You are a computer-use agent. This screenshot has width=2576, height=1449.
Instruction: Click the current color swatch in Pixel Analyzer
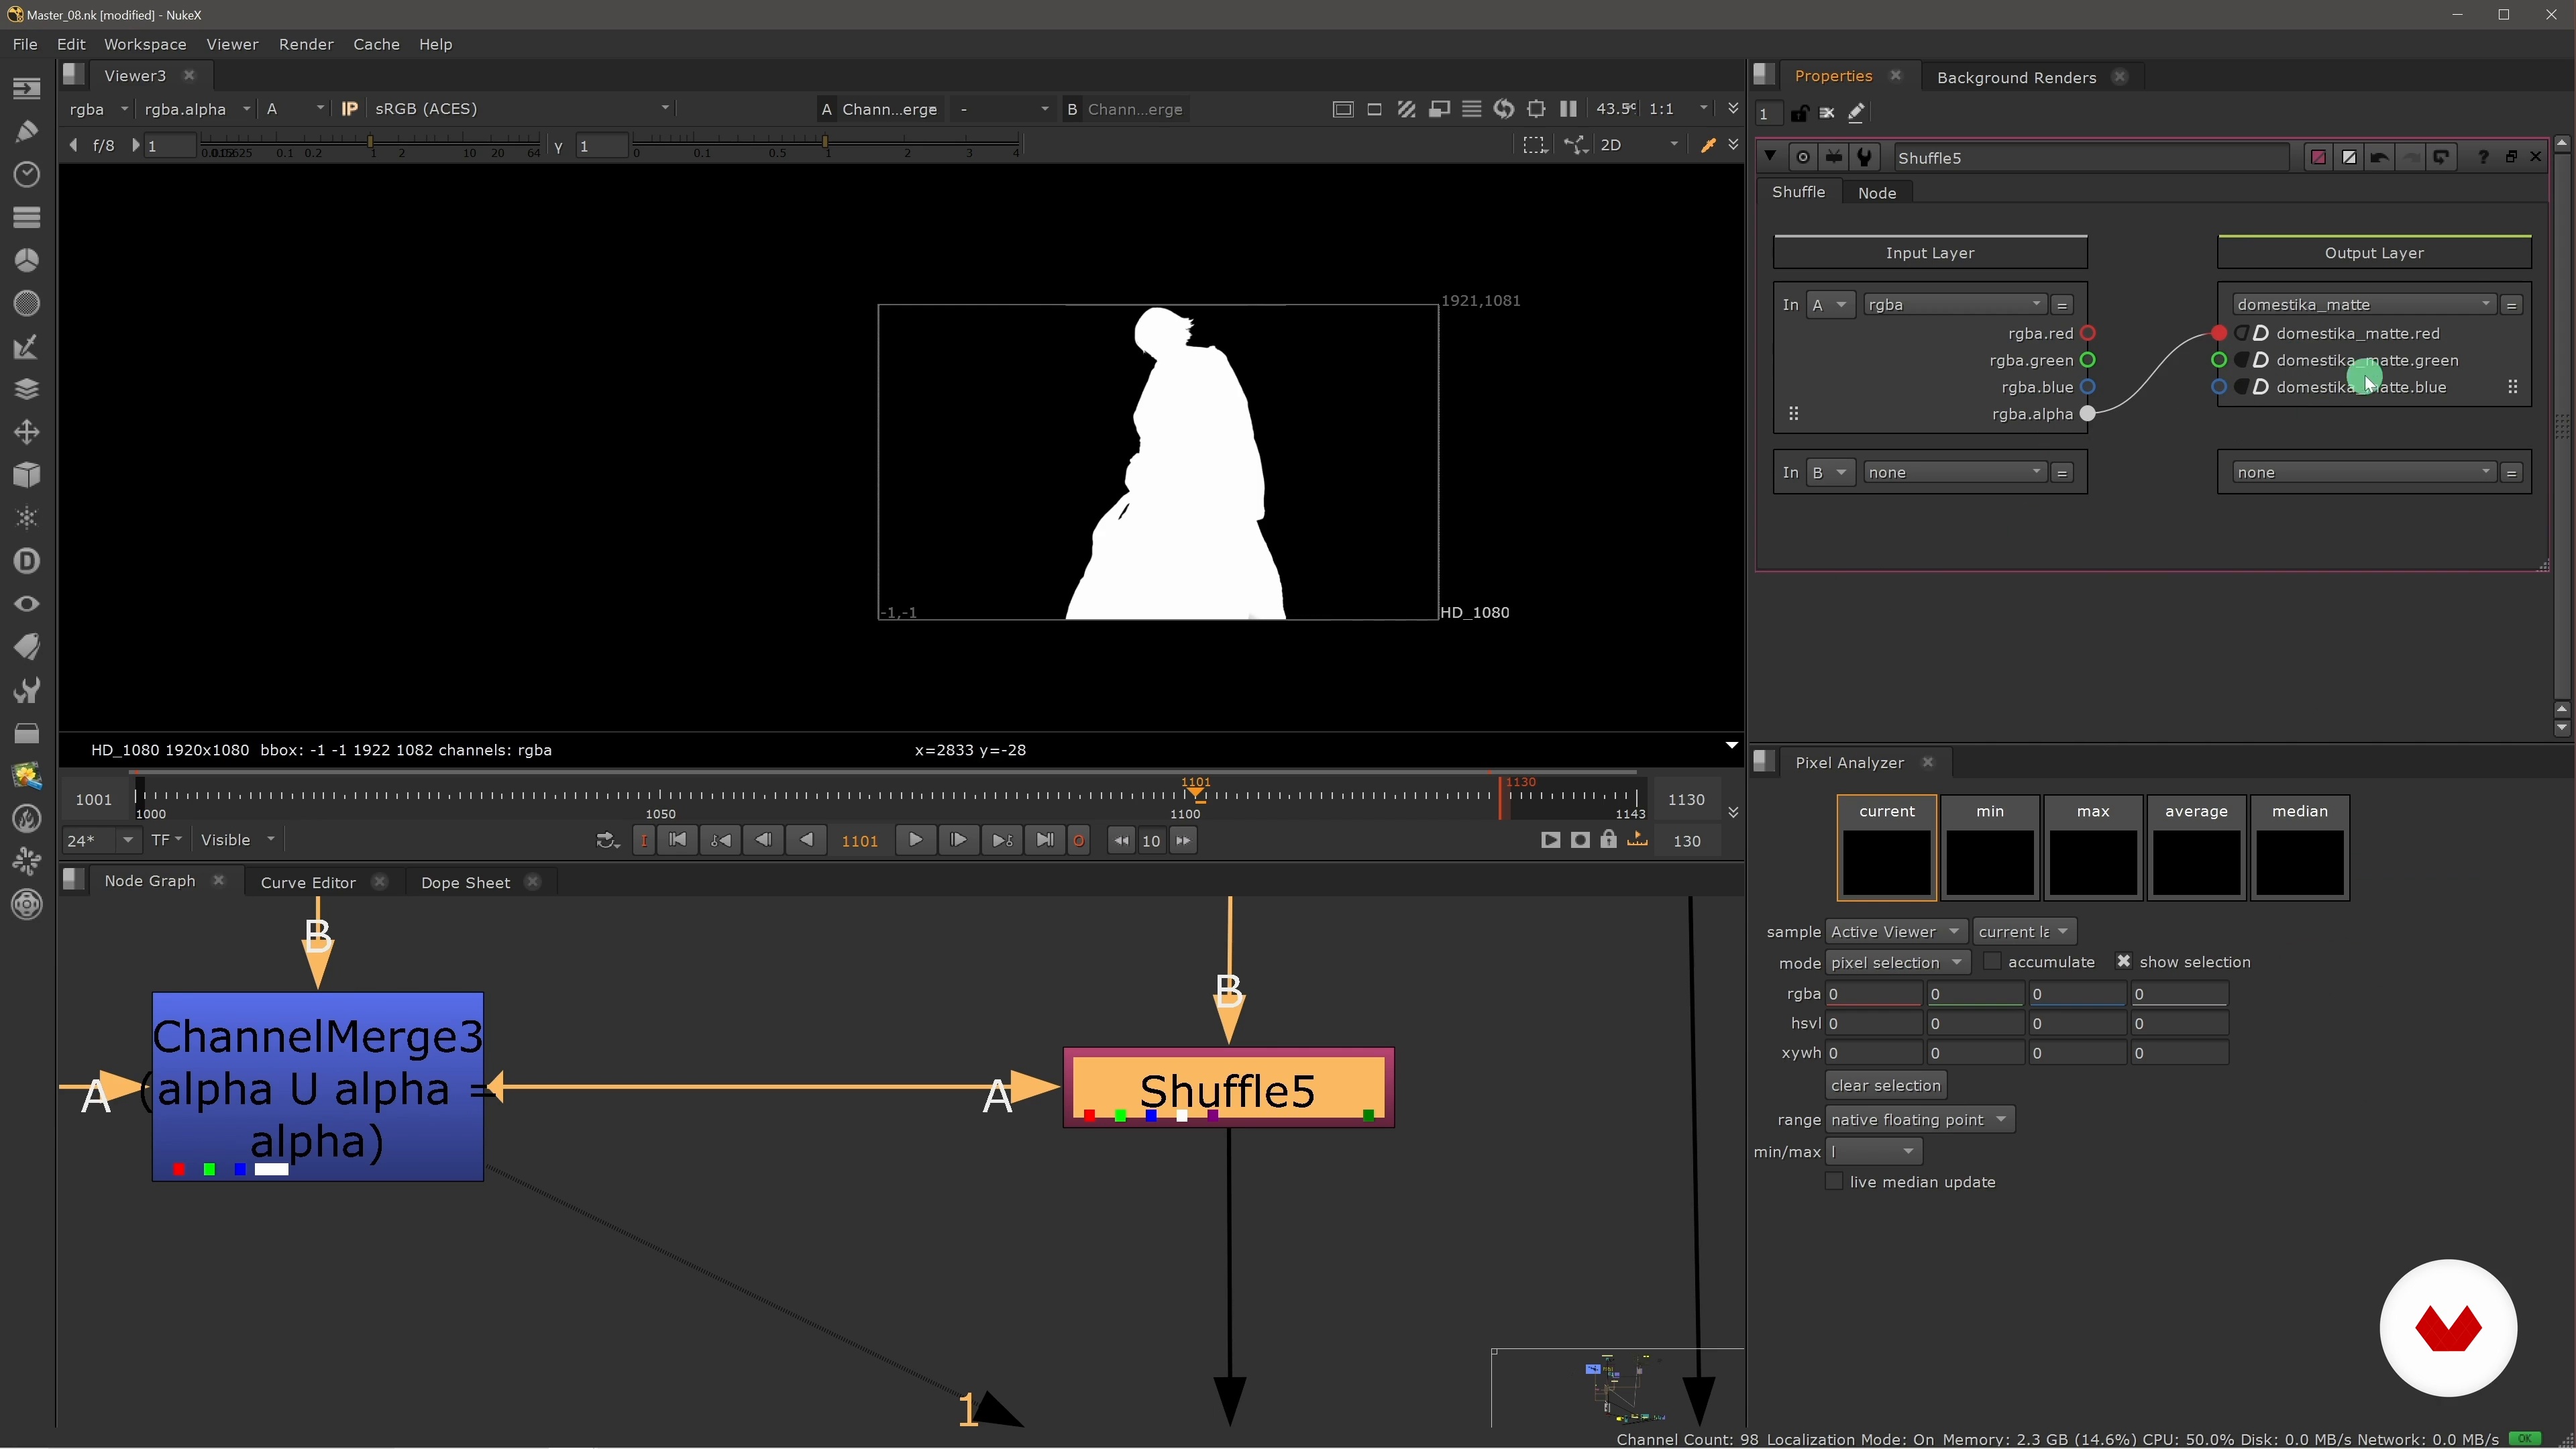[1887, 864]
